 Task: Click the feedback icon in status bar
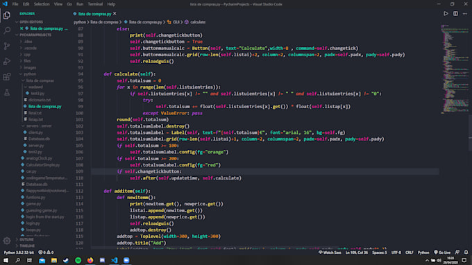click(x=457, y=253)
